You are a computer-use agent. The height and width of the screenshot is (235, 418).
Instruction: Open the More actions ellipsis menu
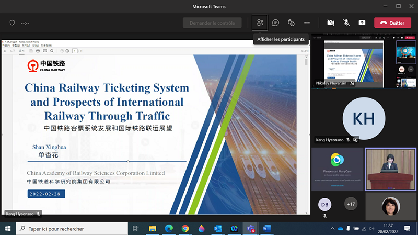307,23
